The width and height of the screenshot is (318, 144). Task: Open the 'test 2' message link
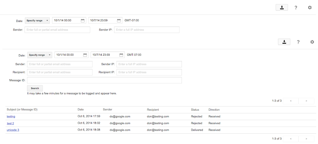(x=11, y=123)
